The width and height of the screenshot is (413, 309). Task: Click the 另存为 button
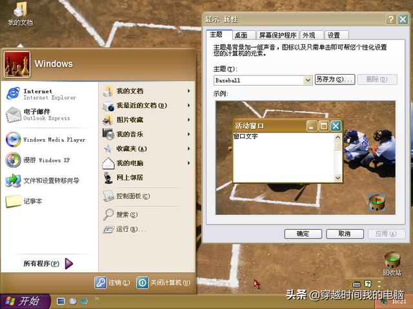pyautogui.click(x=335, y=79)
